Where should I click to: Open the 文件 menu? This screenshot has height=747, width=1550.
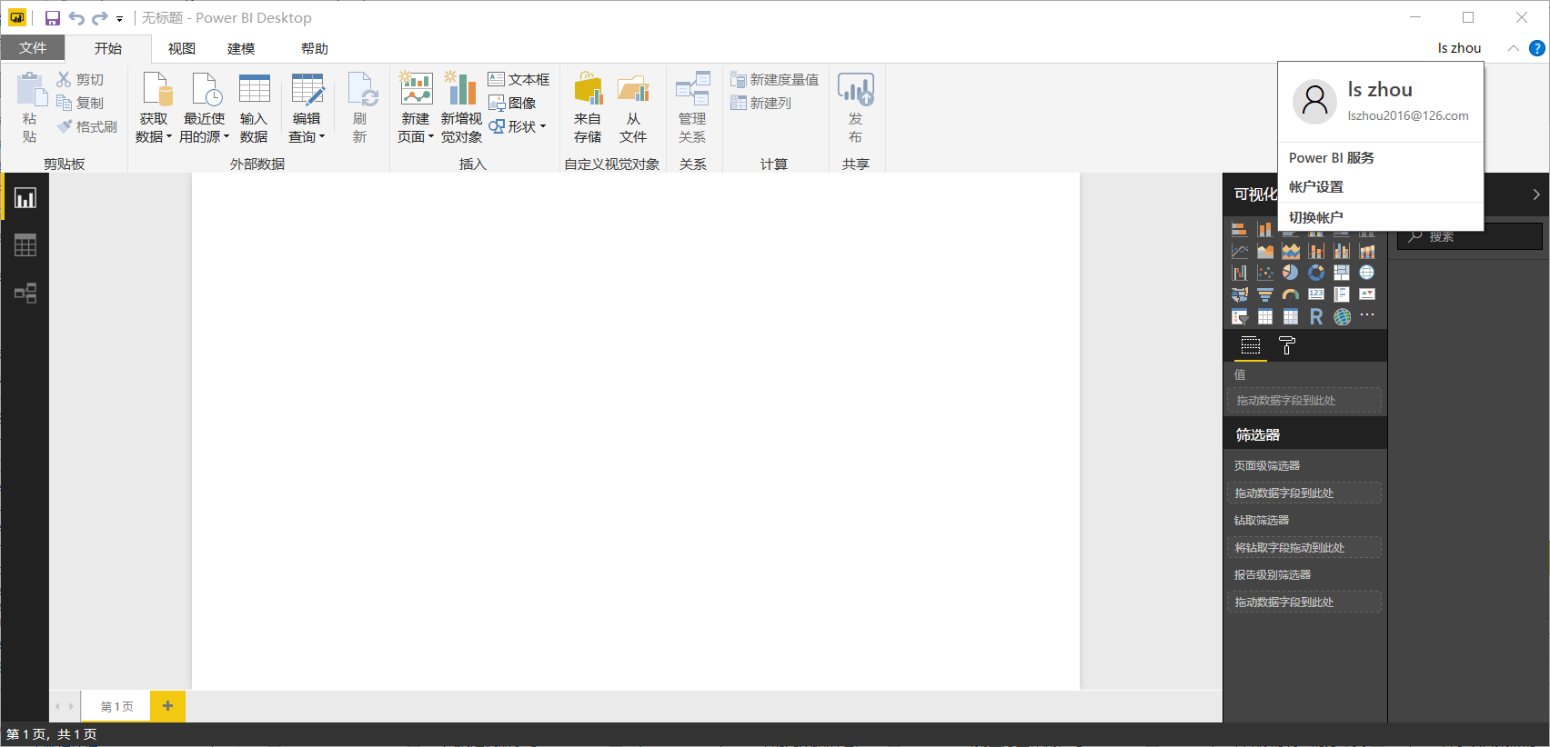33,48
